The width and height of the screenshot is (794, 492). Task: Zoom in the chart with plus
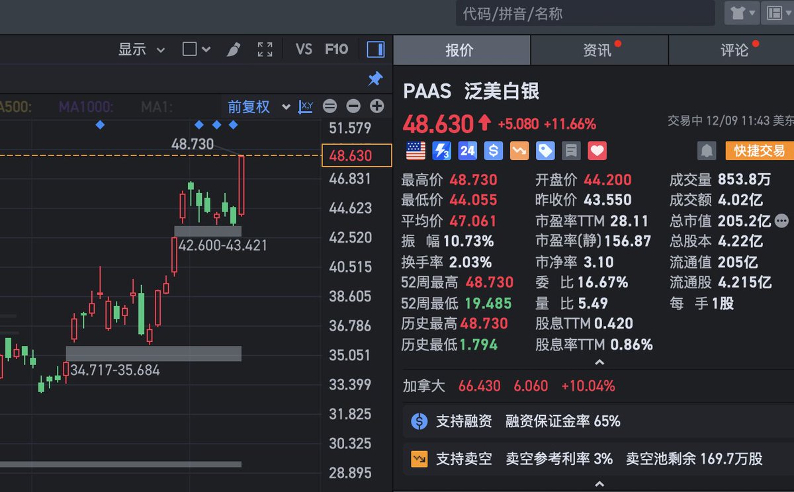pyautogui.click(x=376, y=106)
